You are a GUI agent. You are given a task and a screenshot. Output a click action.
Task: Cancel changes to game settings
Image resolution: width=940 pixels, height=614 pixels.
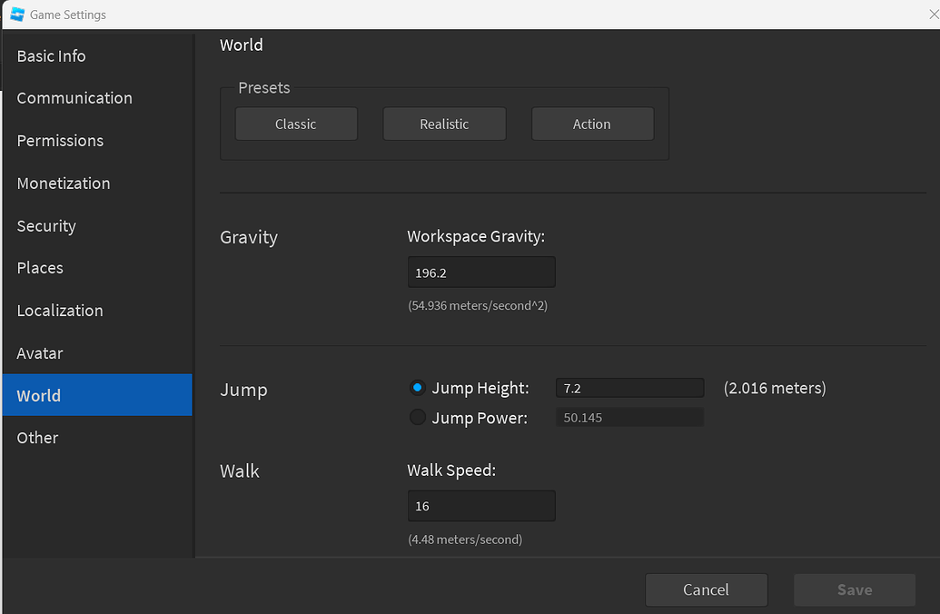pyautogui.click(x=706, y=589)
